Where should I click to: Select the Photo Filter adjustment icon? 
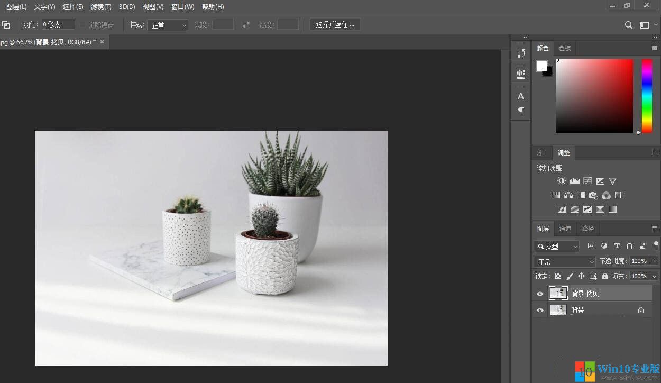pyautogui.click(x=593, y=195)
